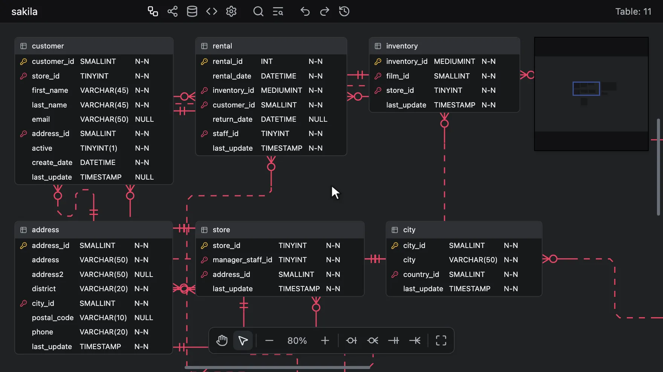The image size is (663, 372).
Task: Select film_id column in inventory
Action: (x=445, y=76)
